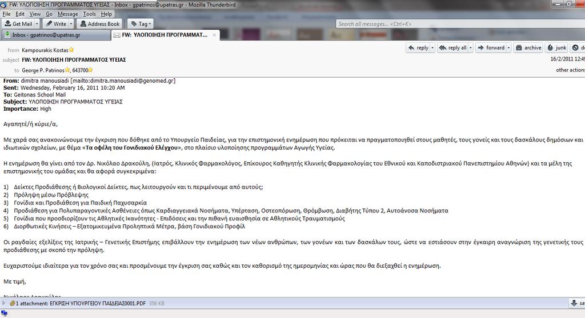Click the network status icon in status bar
The height and width of the screenshot is (318, 585).
click(5, 313)
